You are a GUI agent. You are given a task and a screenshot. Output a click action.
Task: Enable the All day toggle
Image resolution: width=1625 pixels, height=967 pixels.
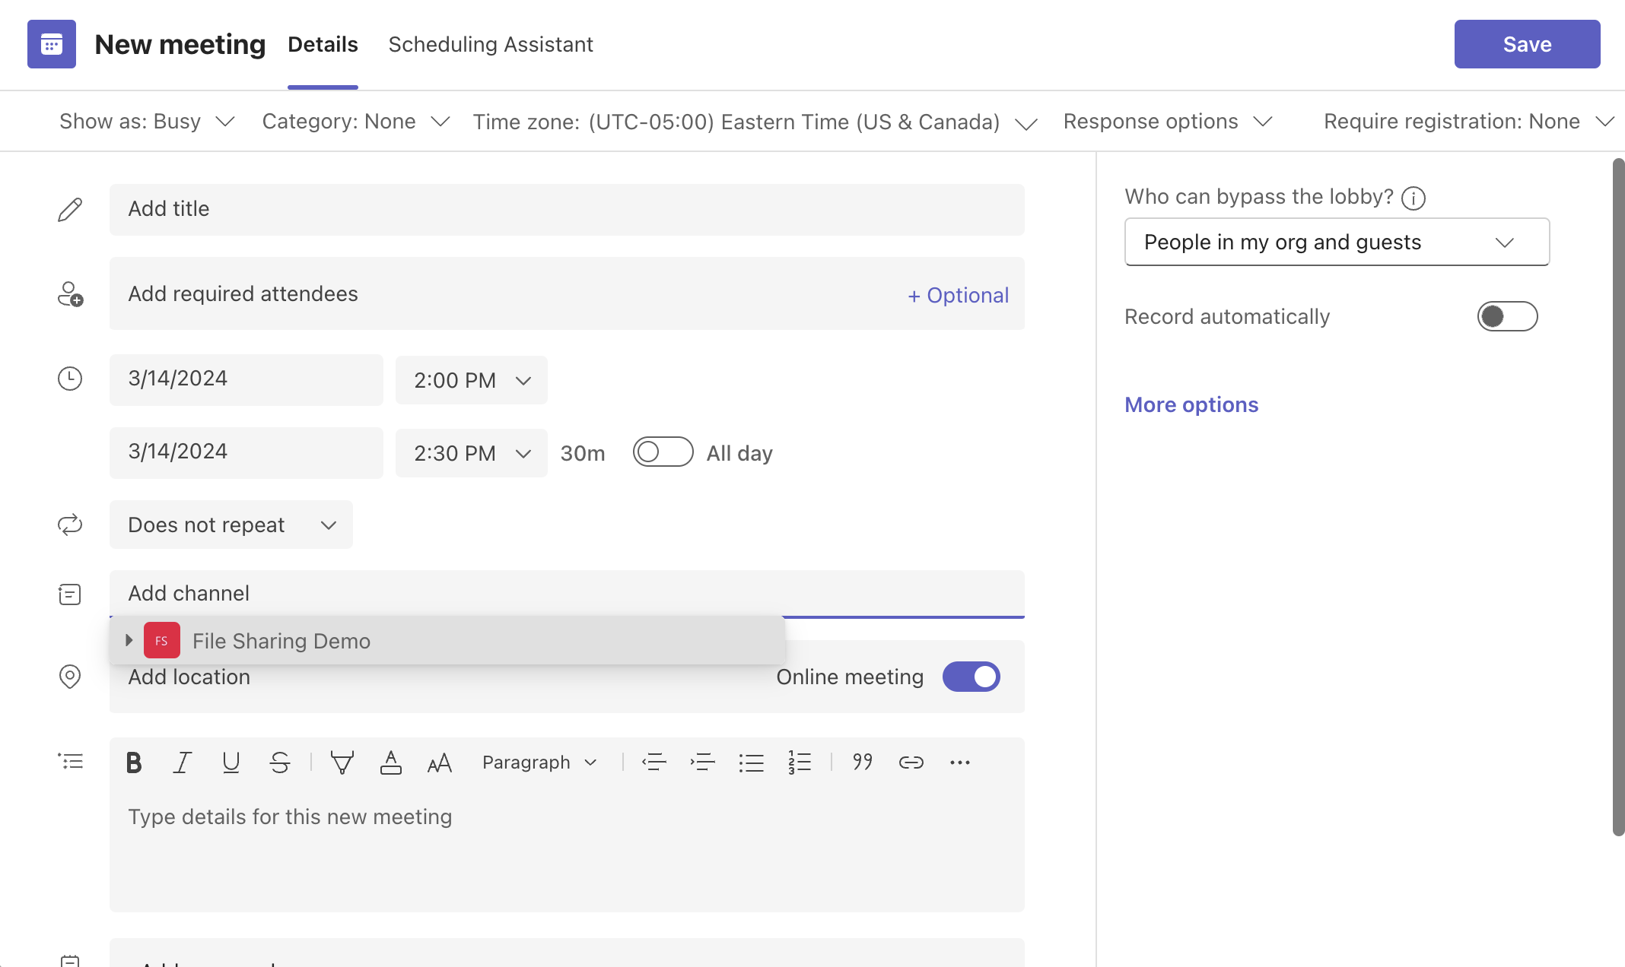pyautogui.click(x=663, y=452)
